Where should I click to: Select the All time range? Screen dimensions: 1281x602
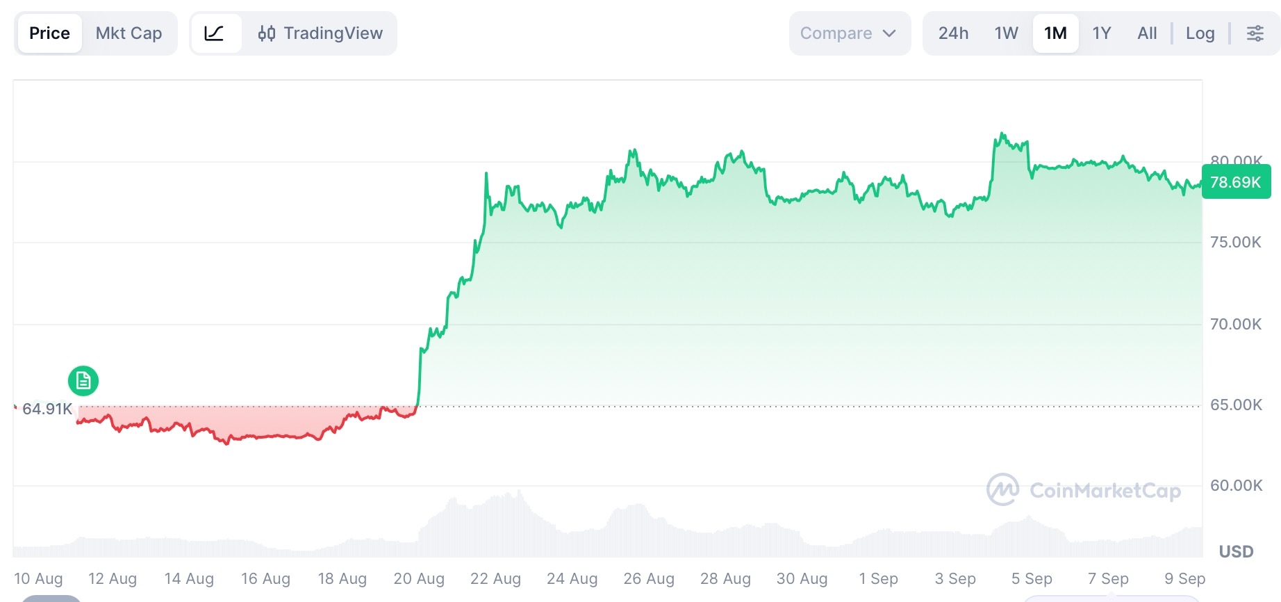pos(1147,33)
